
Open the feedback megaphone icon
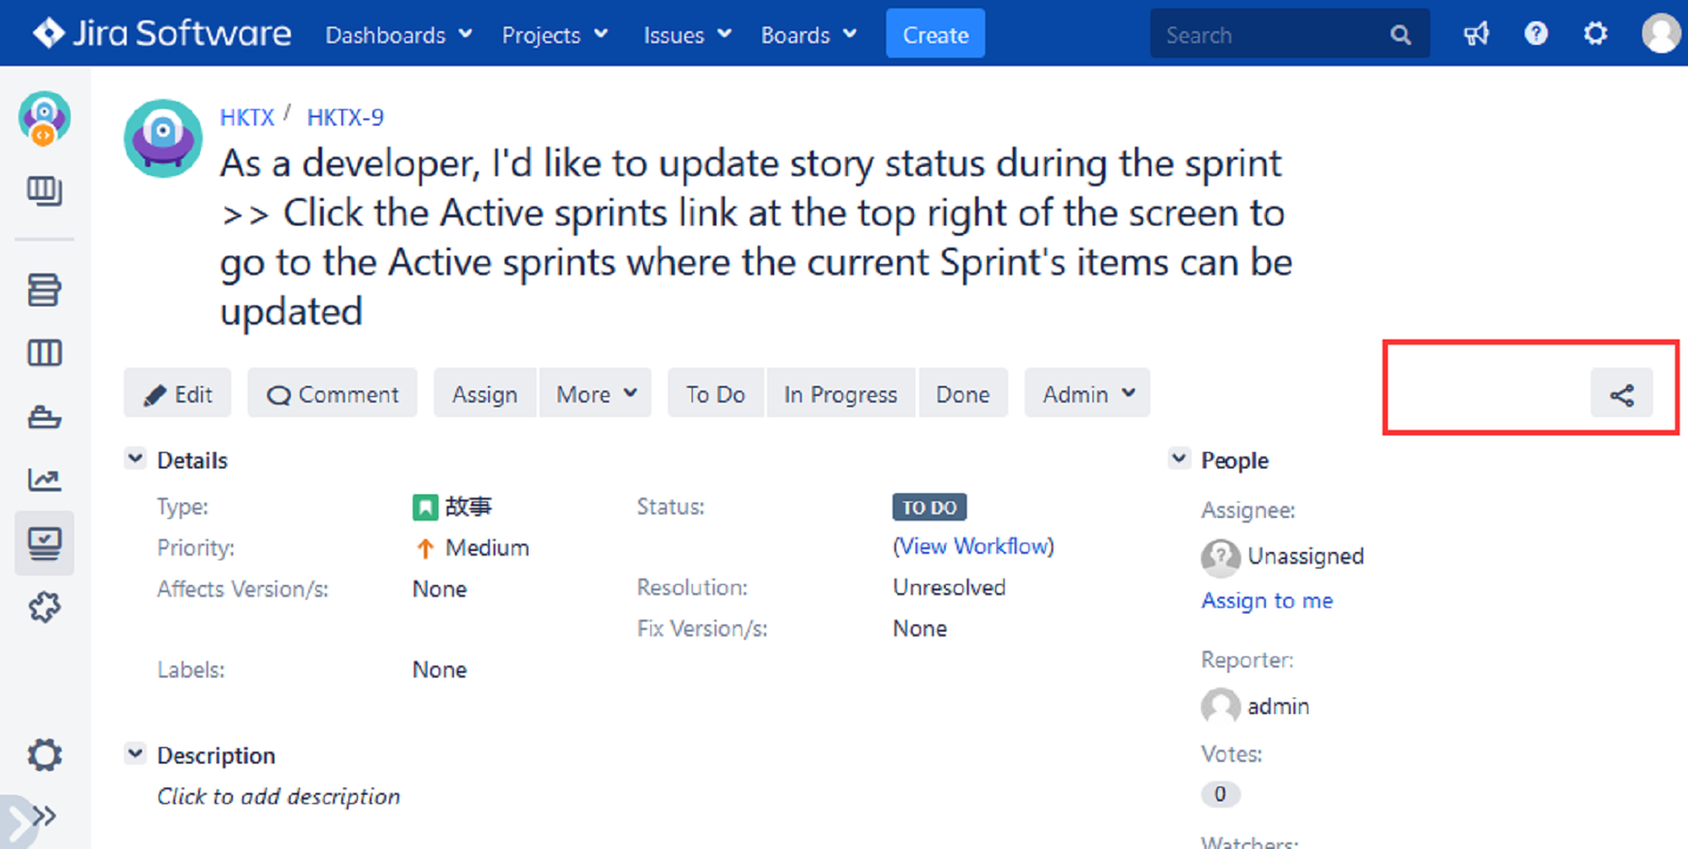tap(1477, 35)
